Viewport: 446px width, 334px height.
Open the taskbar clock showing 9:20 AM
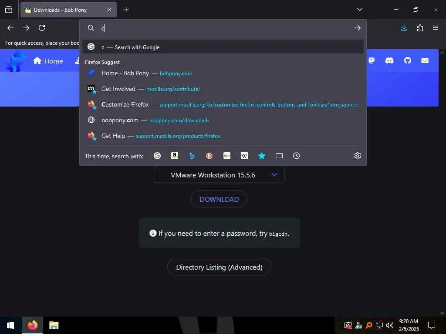(409, 325)
